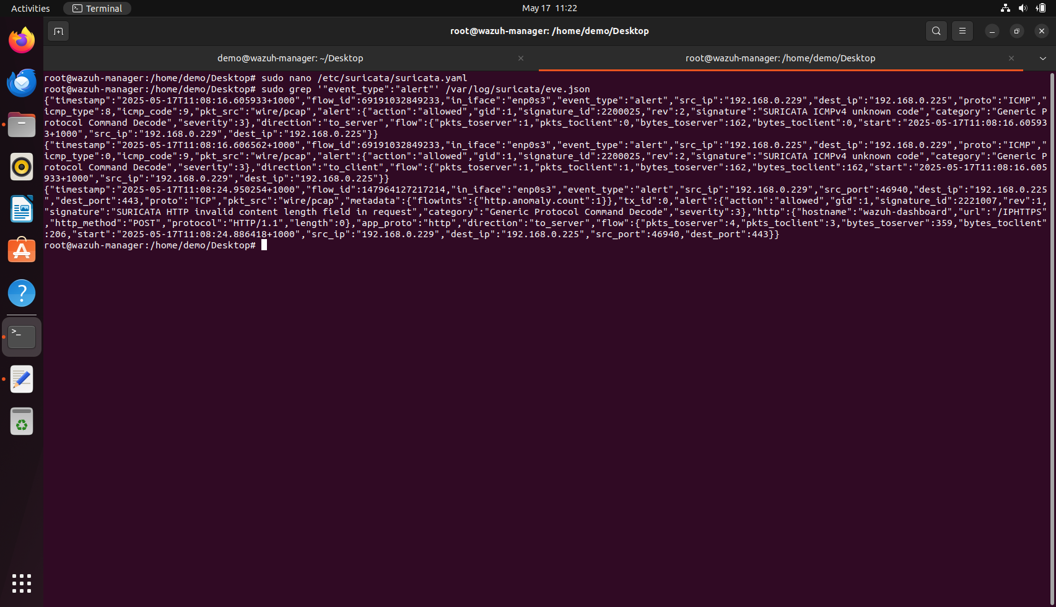Screen dimensions: 1056x607
Task: Show Applications grid
Action: tap(22, 583)
